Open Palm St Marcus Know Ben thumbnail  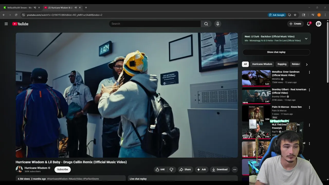coord(256,113)
